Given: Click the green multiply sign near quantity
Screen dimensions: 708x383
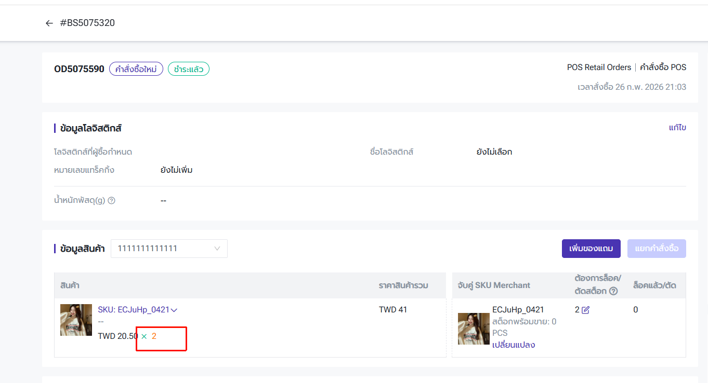Looking at the screenshot, I should click(x=144, y=336).
